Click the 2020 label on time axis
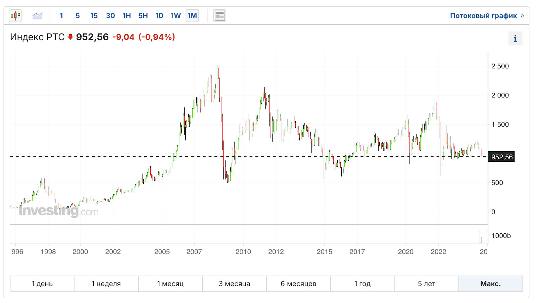537x303 pixels. point(406,252)
